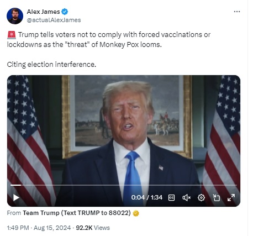Toggle closed captions on the video
The height and width of the screenshot is (236, 253).
(x=171, y=198)
